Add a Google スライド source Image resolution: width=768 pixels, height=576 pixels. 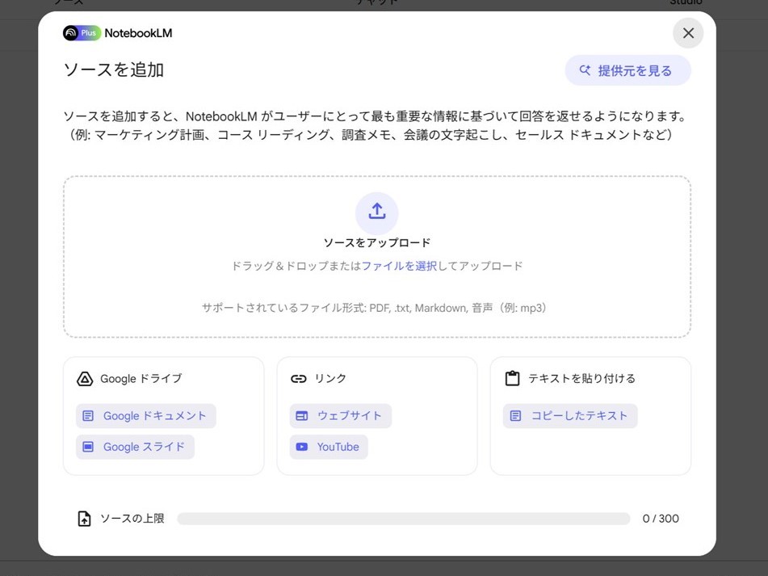click(135, 447)
